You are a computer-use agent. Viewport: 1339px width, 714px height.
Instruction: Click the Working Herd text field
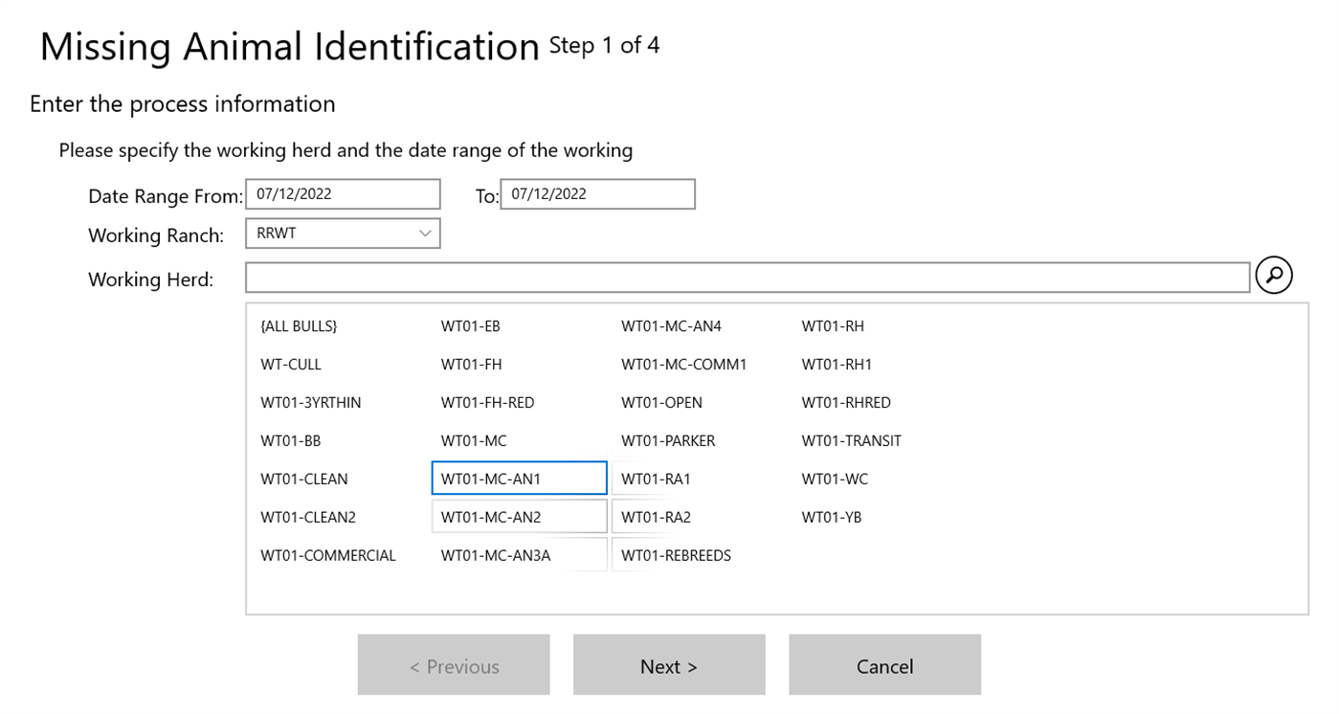click(x=747, y=278)
